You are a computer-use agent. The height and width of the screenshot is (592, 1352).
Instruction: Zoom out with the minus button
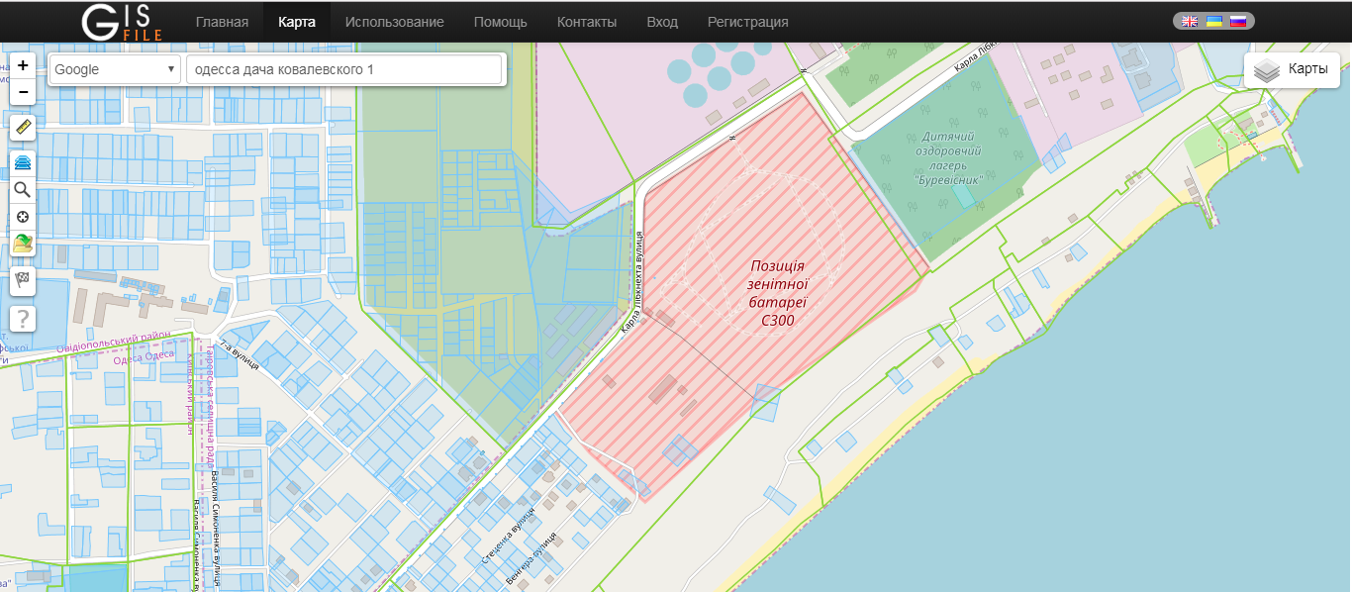pyautogui.click(x=23, y=91)
